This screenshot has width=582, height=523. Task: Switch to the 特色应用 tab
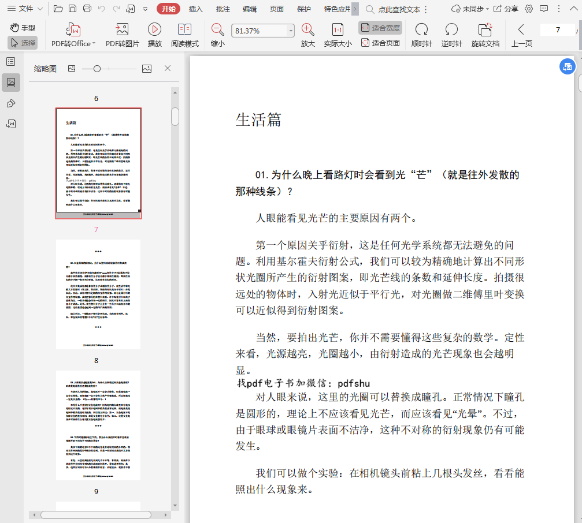pyautogui.click(x=337, y=9)
